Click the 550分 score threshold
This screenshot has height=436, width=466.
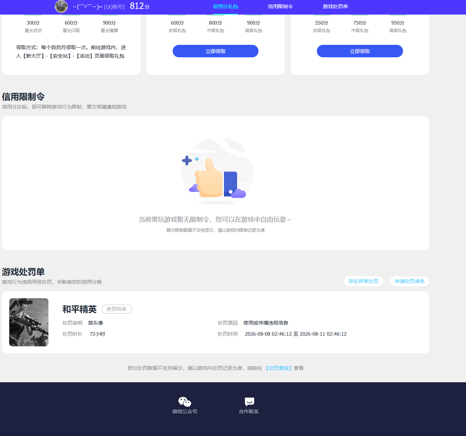click(x=322, y=23)
